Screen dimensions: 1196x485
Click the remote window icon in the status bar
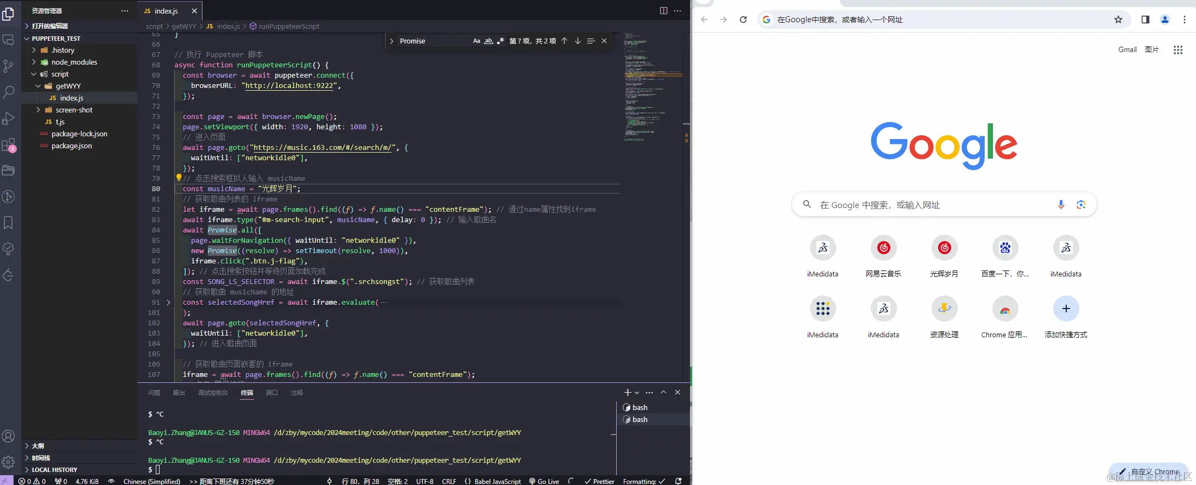click(x=7, y=481)
